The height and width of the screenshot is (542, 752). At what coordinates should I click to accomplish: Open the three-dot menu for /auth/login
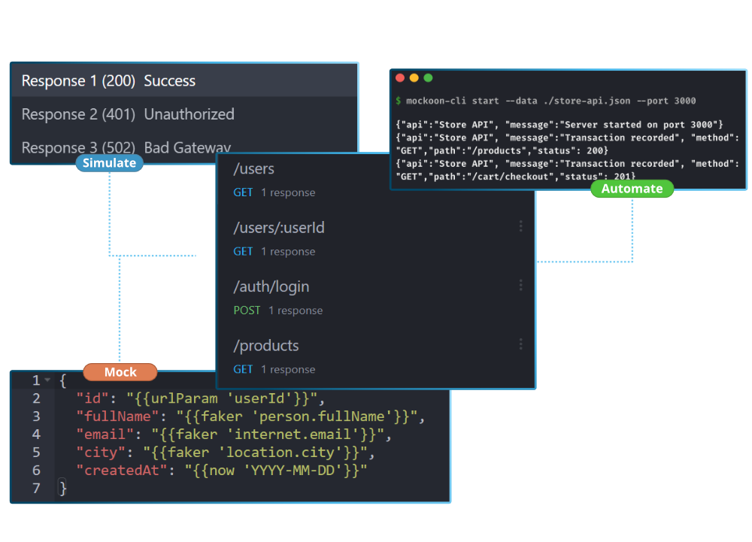coord(521,285)
